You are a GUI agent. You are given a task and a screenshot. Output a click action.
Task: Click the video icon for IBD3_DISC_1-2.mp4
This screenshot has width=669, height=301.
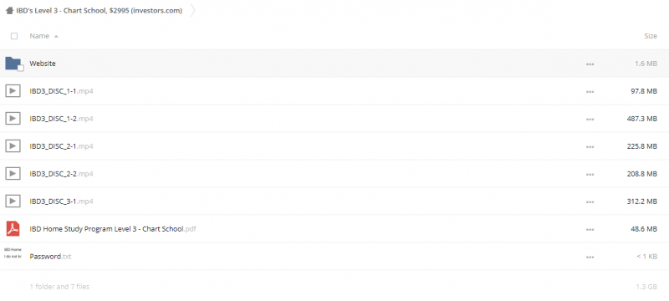click(x=13, y=119)
